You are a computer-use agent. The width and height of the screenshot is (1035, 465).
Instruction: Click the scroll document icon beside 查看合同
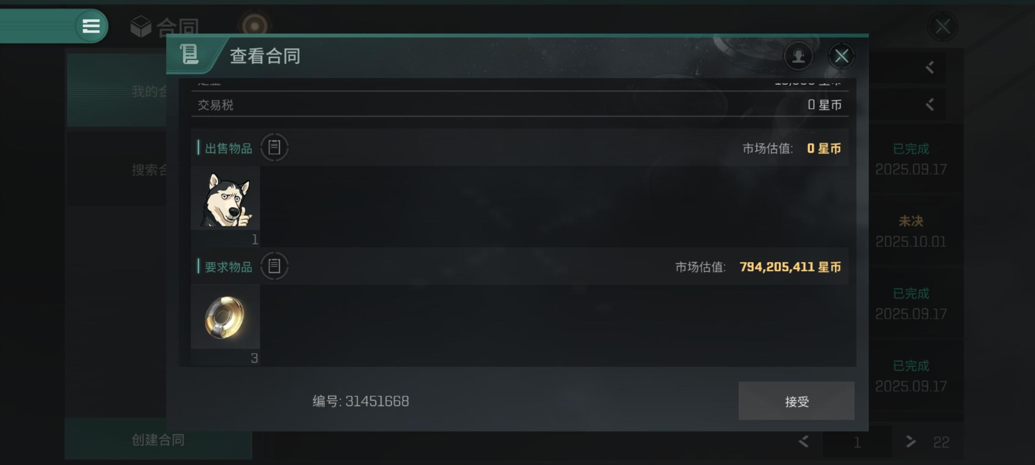pyautogui.click(x=189, y=55)
